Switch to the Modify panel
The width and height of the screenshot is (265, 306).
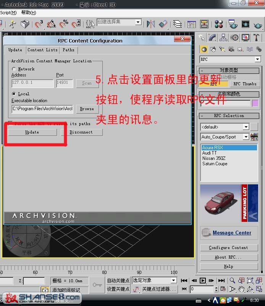pyautogui.click(x=213, y=37)
